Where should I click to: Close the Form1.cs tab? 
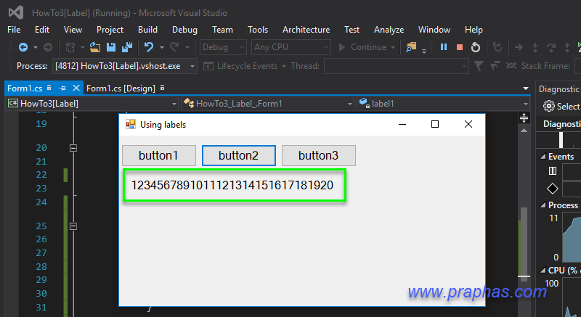point(76,88)
